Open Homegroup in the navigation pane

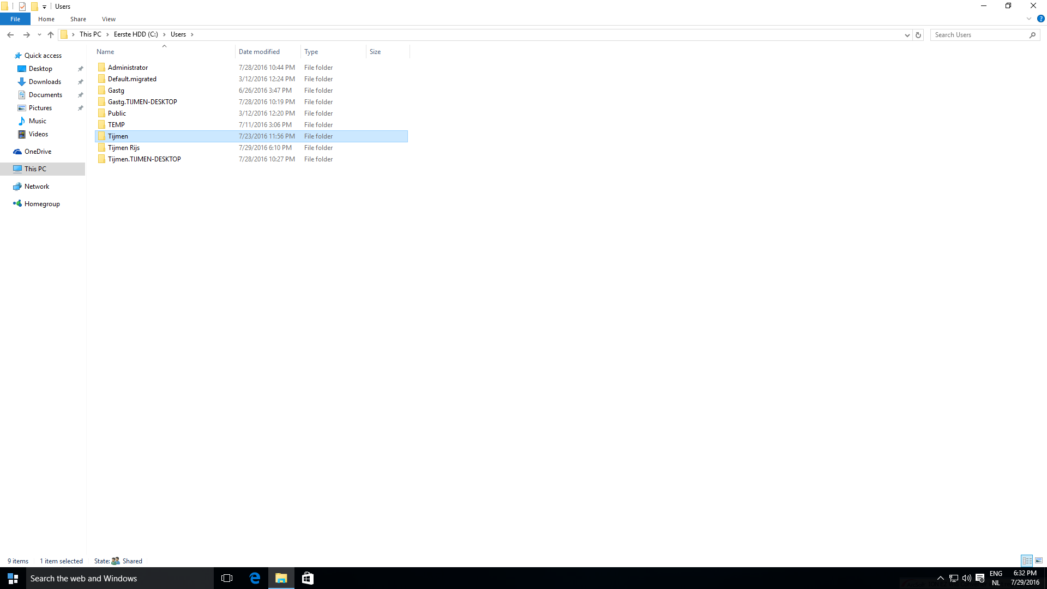pyautogui.click(x=42, y=204)
